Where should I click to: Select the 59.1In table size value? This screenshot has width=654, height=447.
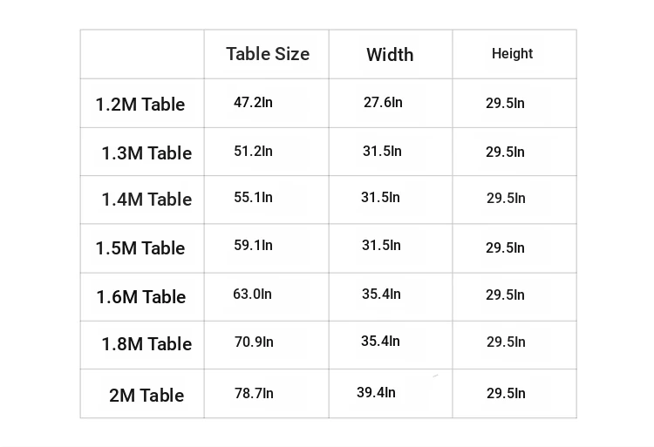(x=253, y=246)
